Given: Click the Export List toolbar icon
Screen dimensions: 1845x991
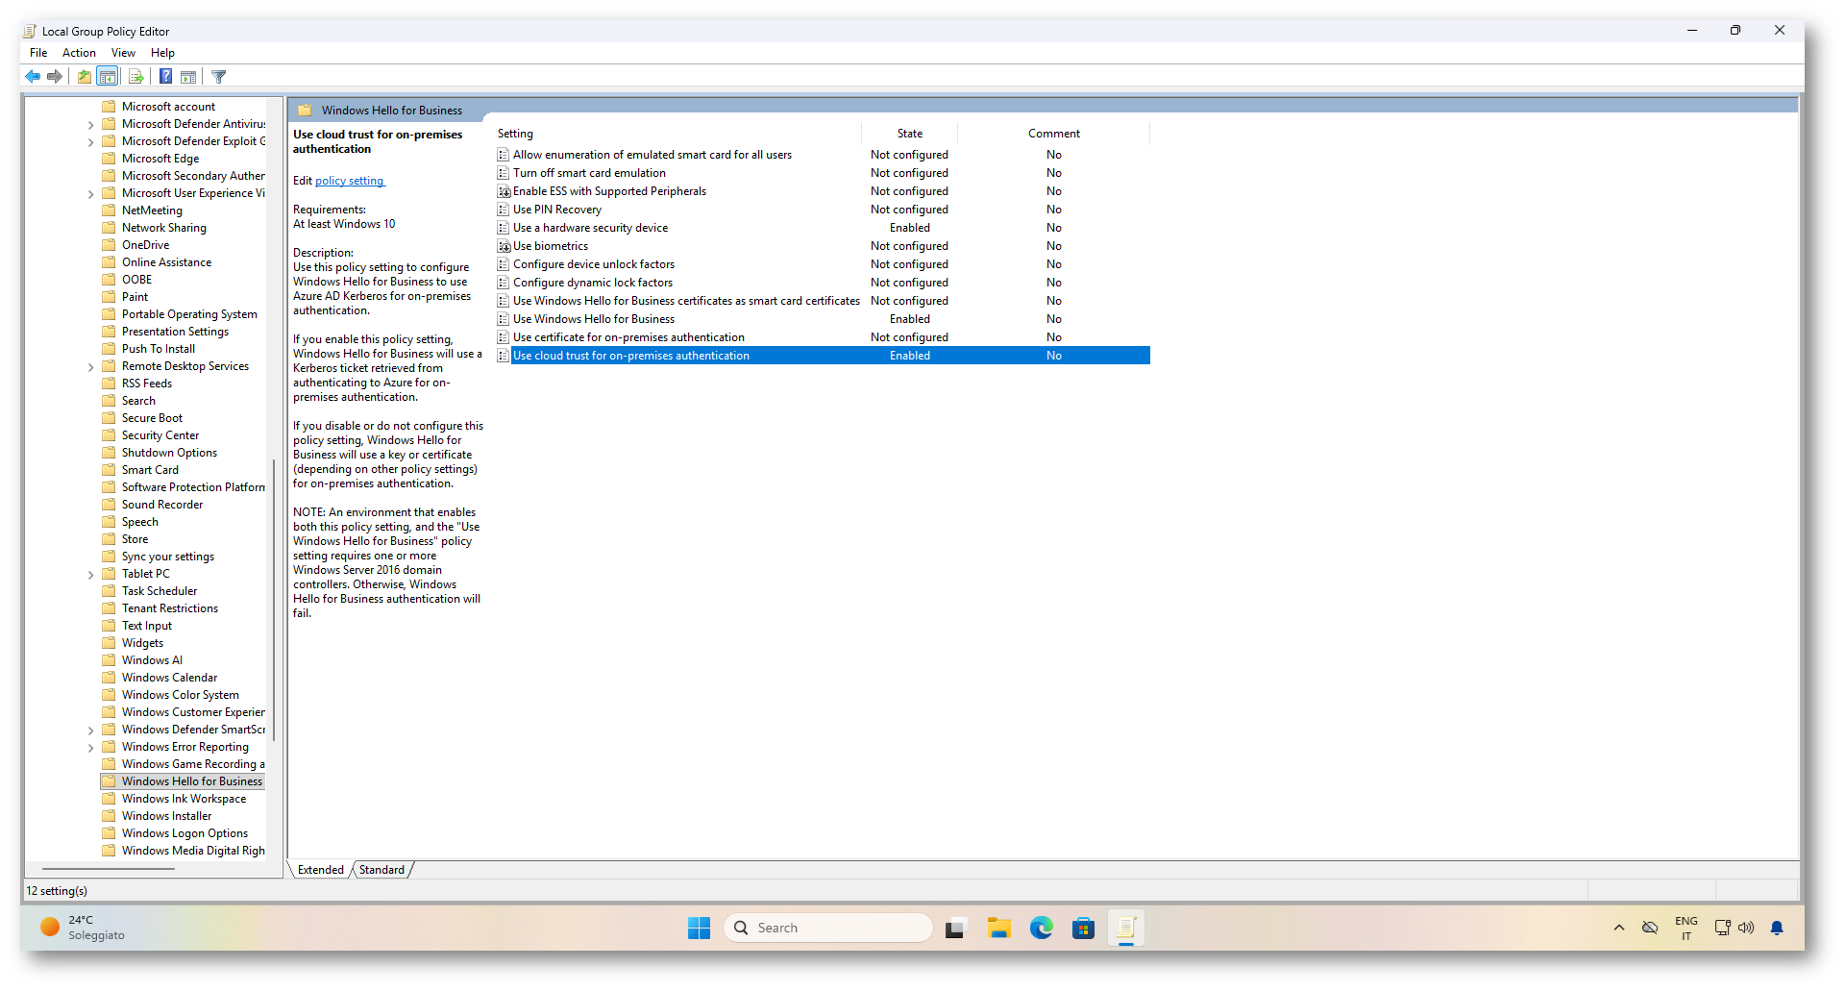Looking at the screenshot, I should [135, 77].
